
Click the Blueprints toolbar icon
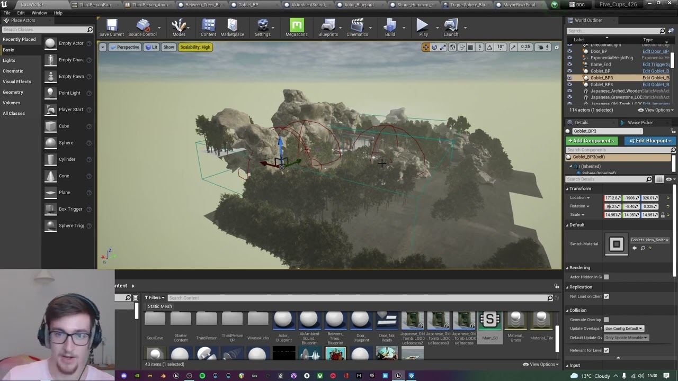(x=328, y=28)
